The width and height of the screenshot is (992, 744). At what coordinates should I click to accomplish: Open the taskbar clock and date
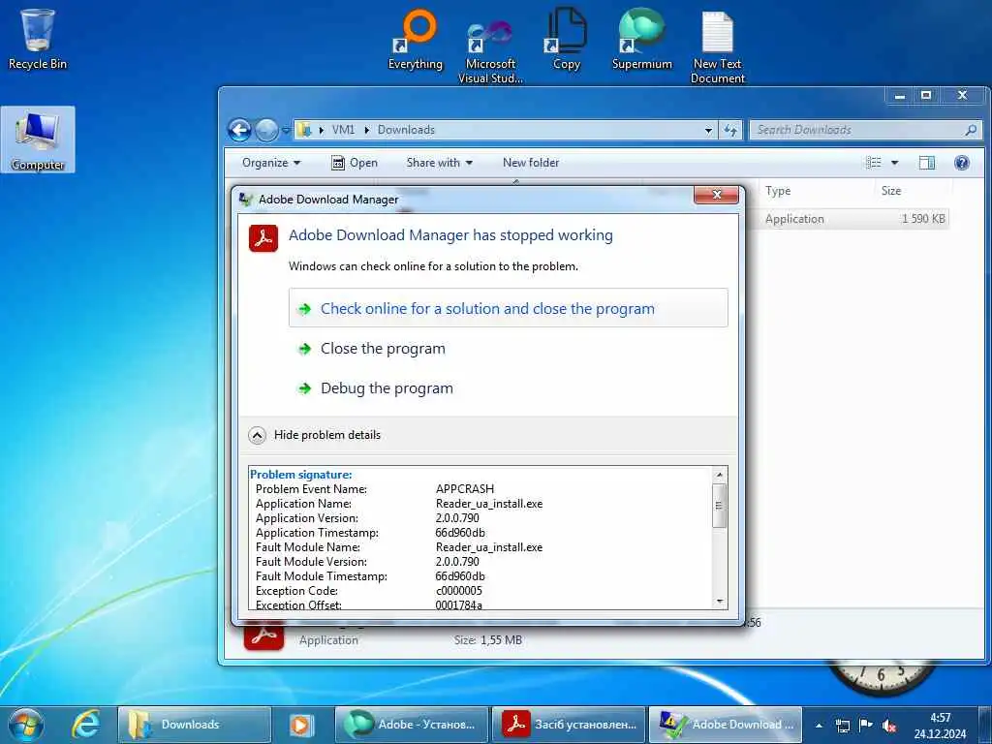click(x=940, y=726)
